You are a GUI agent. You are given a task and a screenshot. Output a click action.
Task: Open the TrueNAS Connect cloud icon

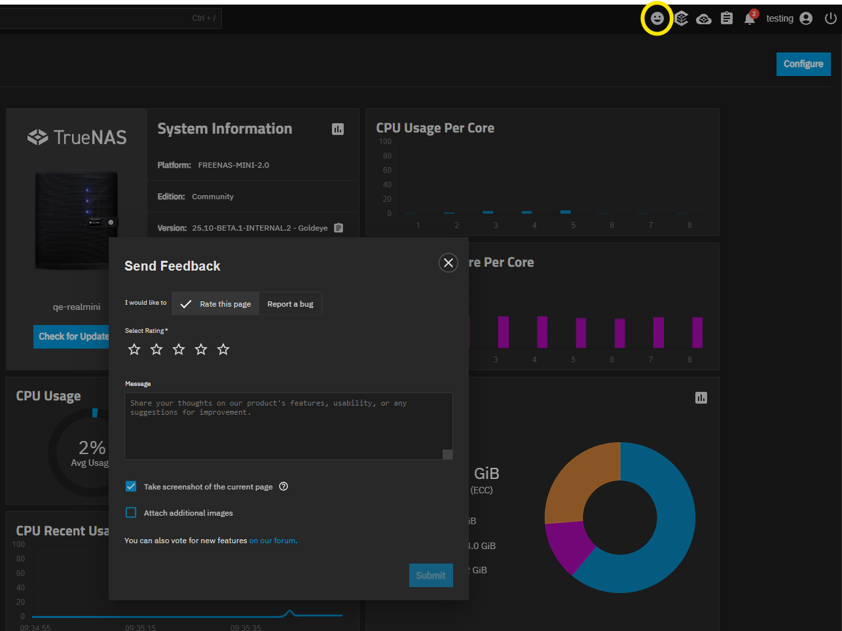[x=704, y=19]
